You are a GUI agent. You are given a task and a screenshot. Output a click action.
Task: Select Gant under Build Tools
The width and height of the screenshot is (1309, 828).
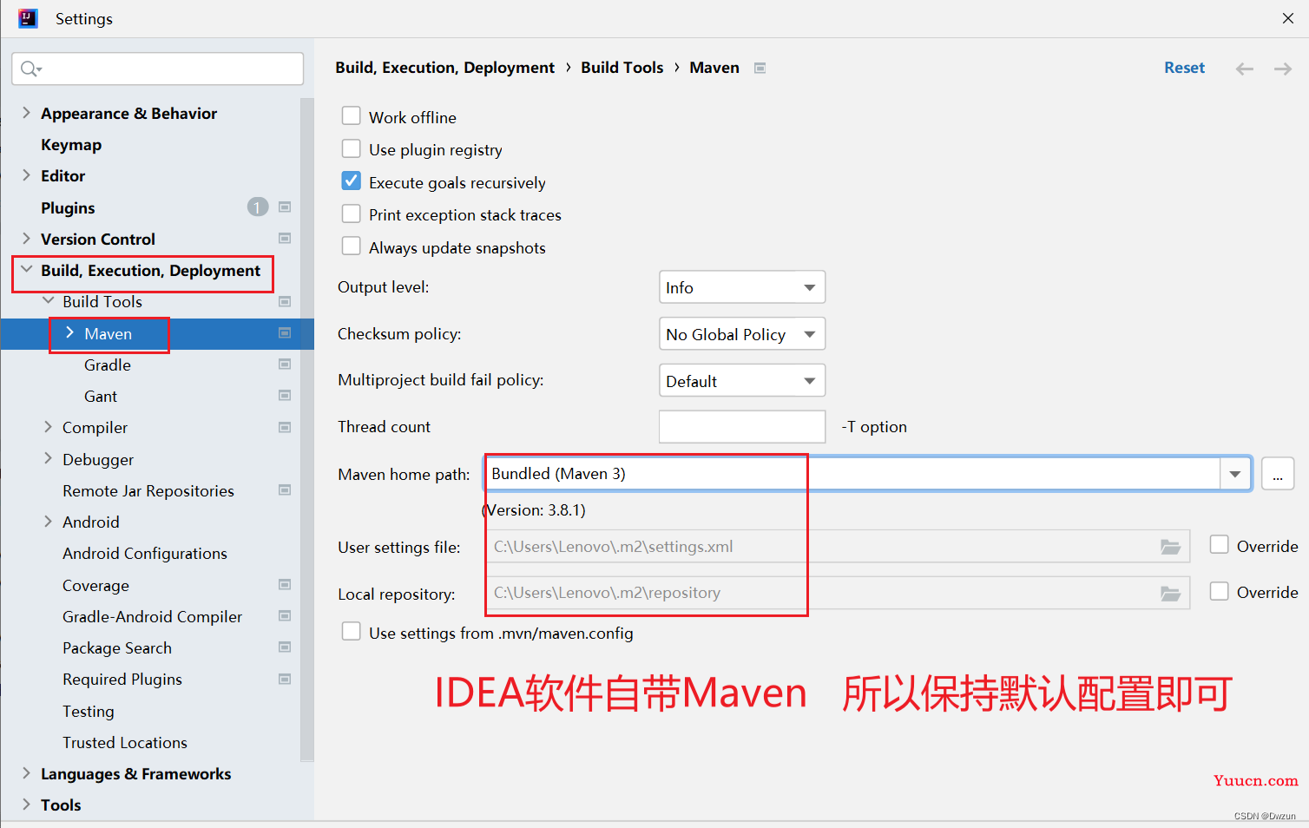pos(101,397)
